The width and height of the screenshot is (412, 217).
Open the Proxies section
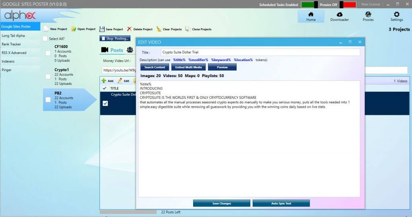[368, 16]
